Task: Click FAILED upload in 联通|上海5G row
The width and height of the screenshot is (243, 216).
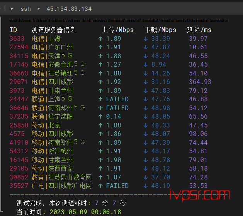Action: tap(117, 99)
